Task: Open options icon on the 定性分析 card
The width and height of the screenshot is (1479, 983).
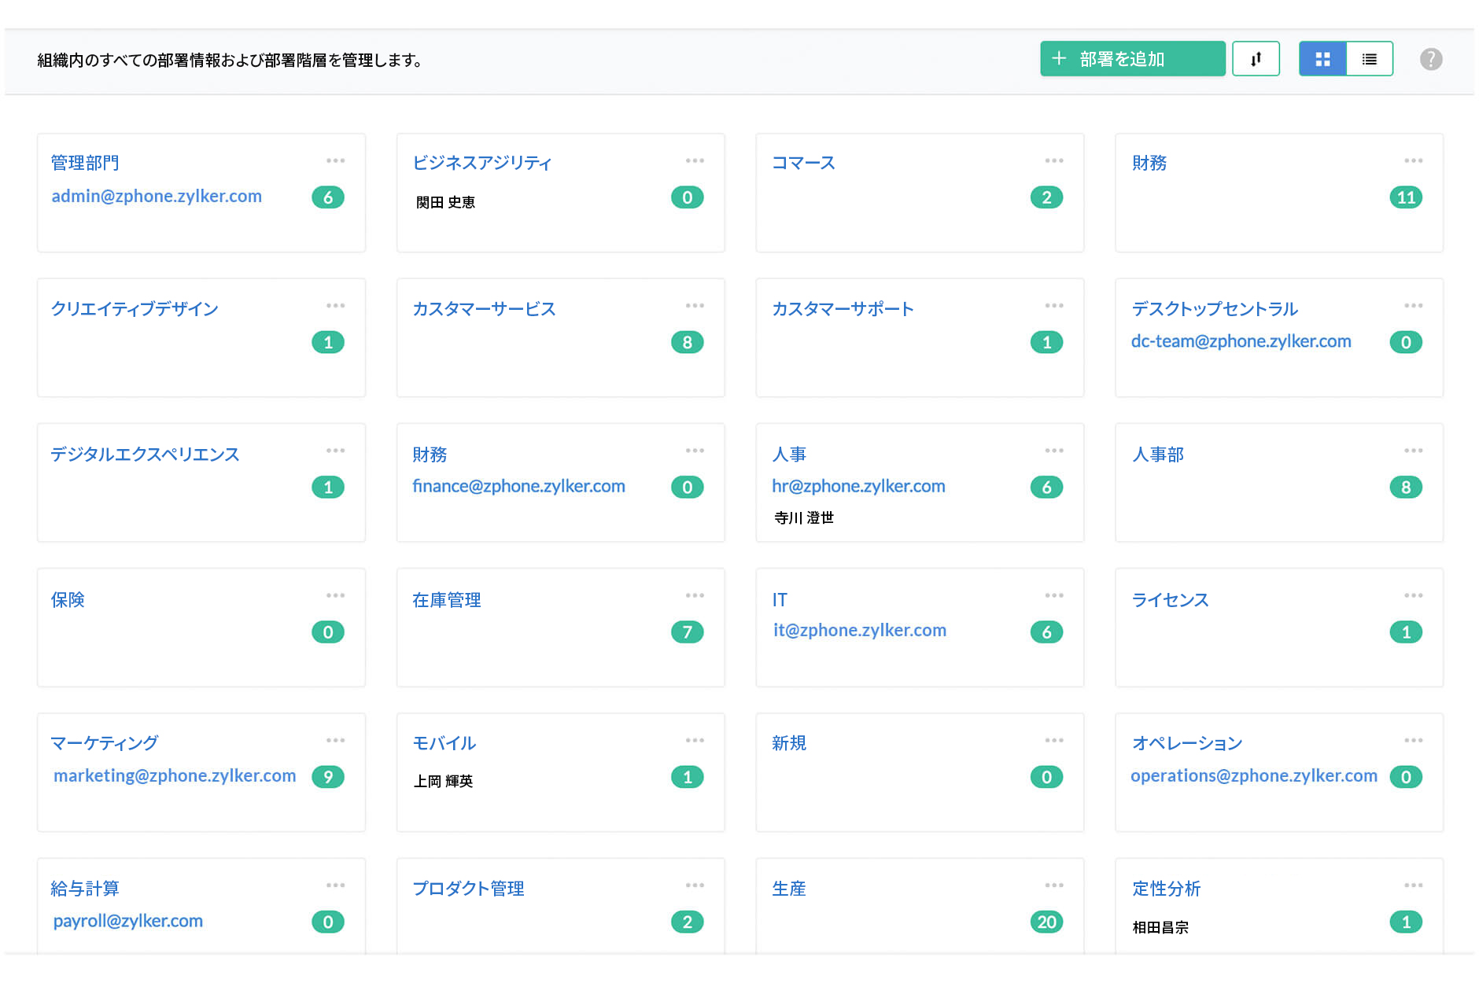Action: [x=1413, y=885]
